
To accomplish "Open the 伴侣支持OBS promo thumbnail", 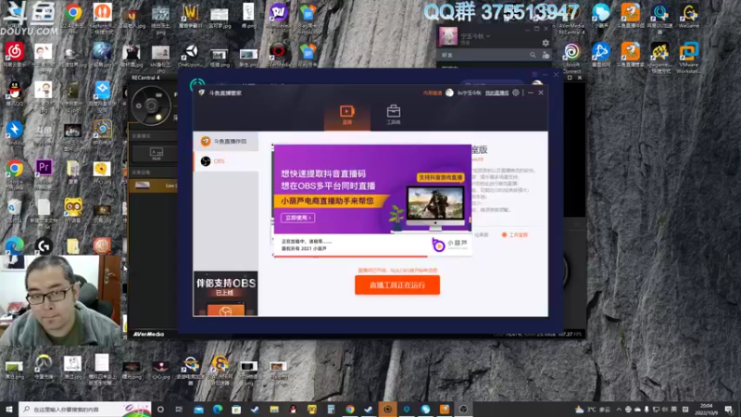I will (x=226, y=293).
